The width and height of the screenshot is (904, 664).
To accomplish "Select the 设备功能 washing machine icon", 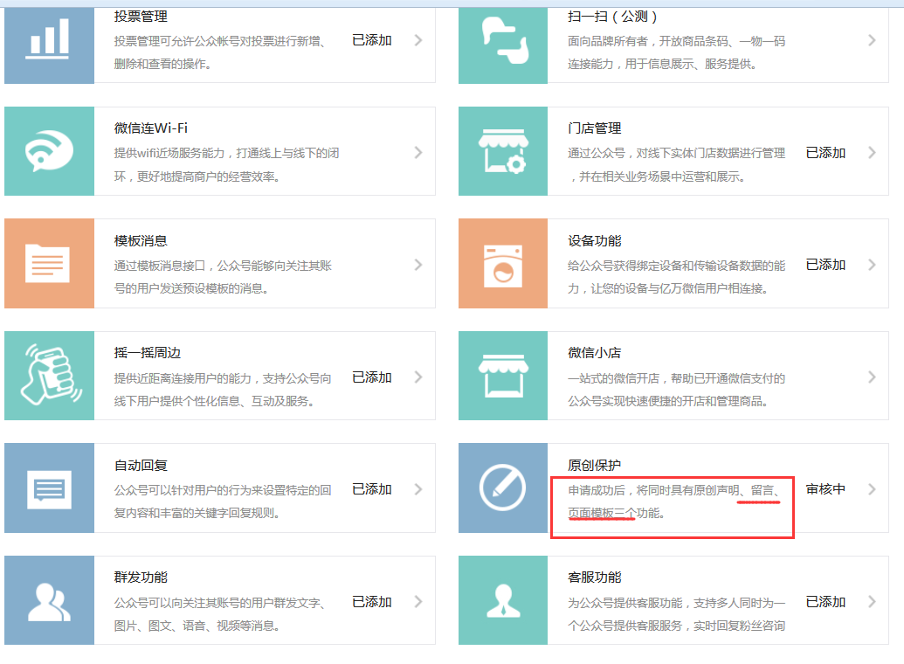I will click(503, 264).
